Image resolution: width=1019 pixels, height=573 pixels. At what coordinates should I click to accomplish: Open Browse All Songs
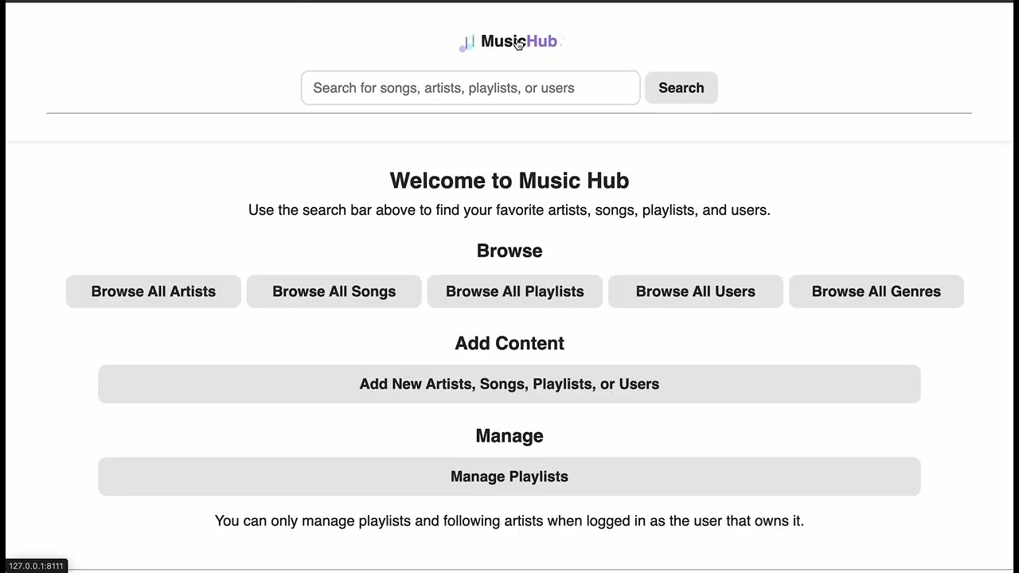334,291
